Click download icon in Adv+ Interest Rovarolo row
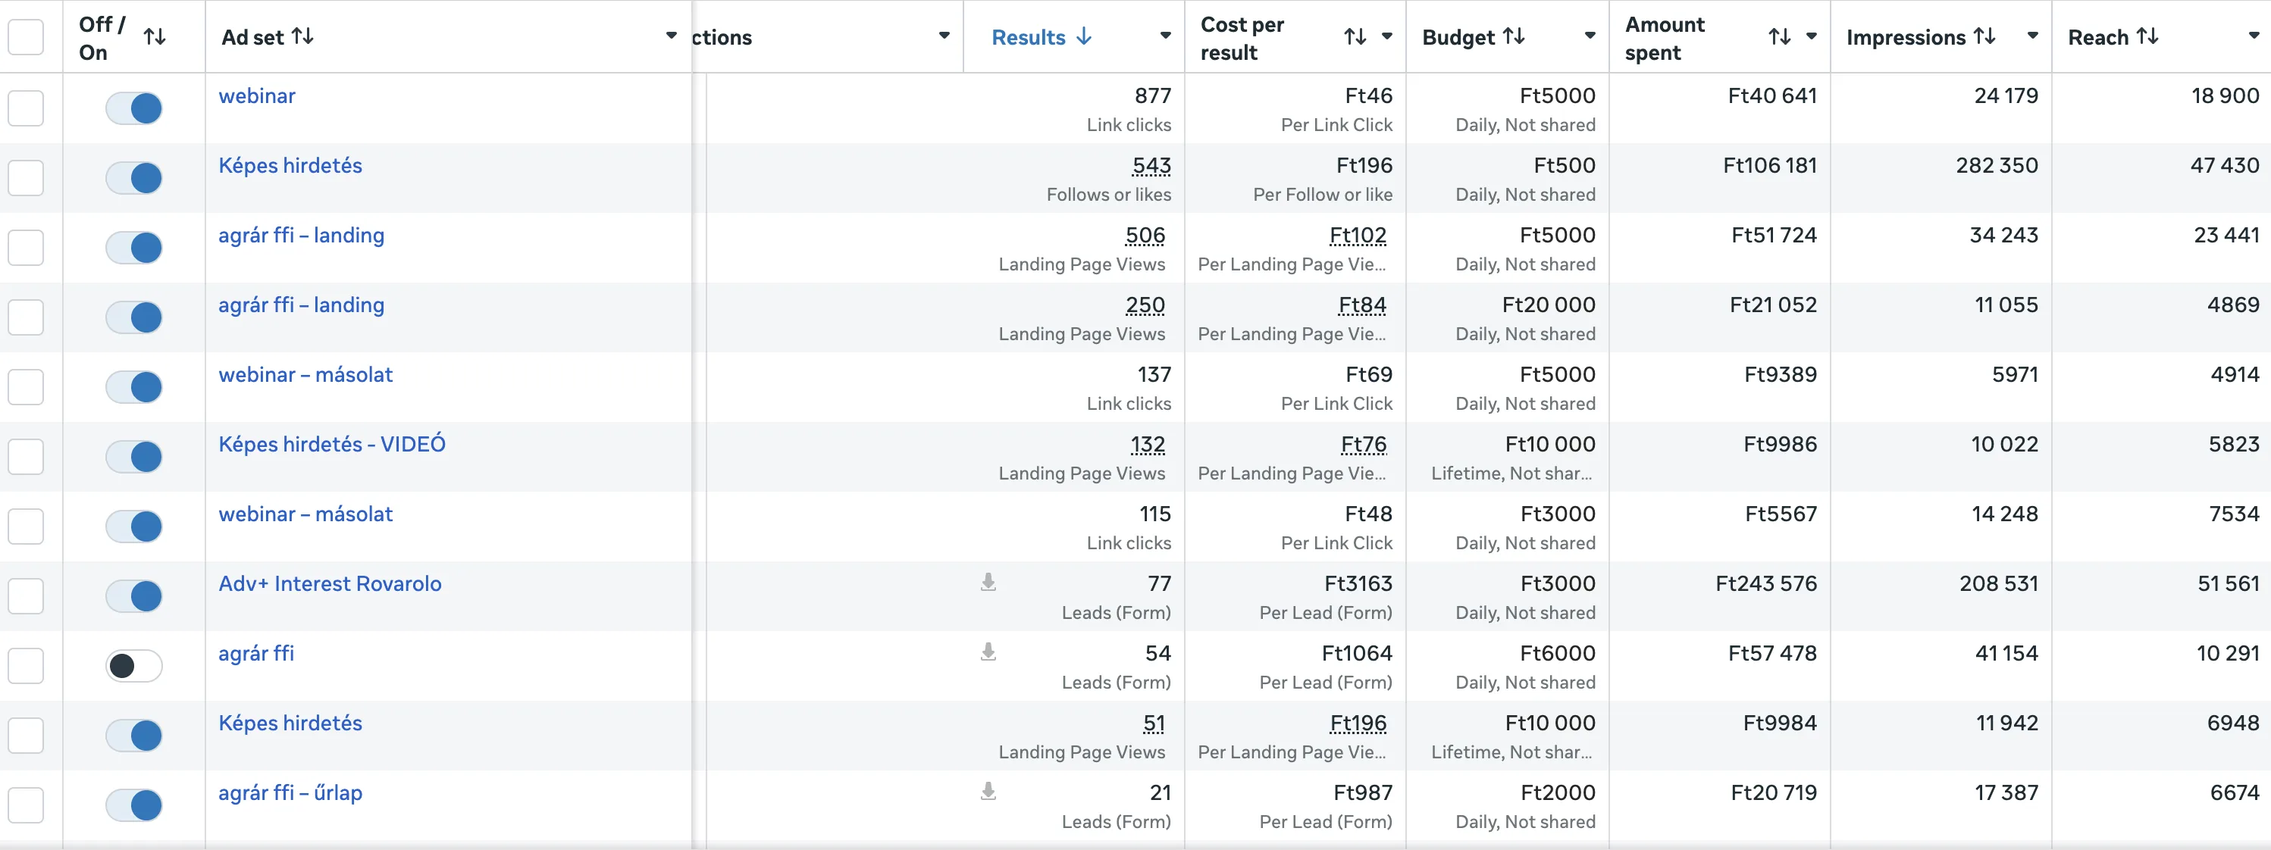The width and height of the screenshot is (2271, 850). pos(988,583)
